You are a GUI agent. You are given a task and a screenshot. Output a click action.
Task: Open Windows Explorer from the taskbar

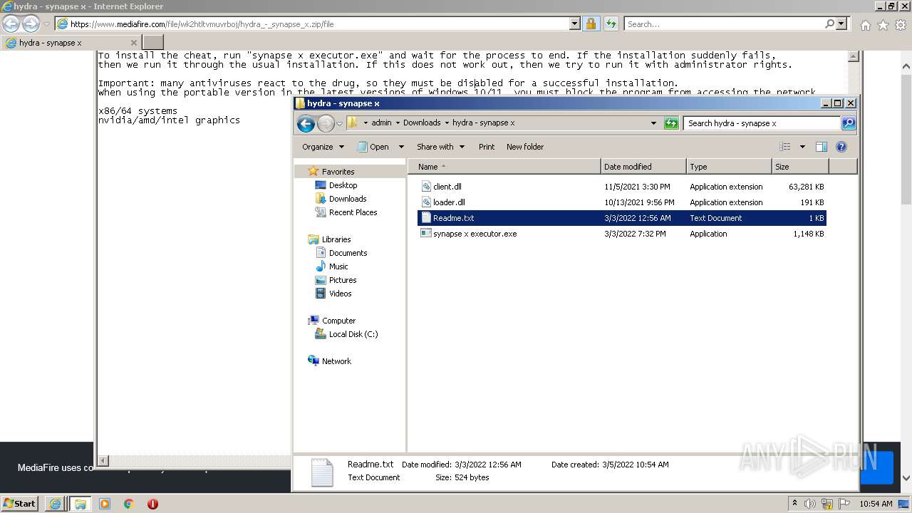[80, 504]
